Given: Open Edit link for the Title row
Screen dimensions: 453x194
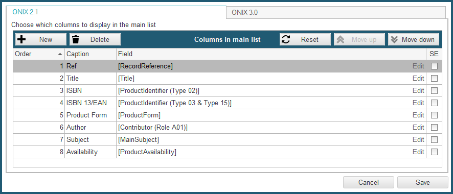Looking at the screenshot, I should pyautogui.click(x=418, y=79).
